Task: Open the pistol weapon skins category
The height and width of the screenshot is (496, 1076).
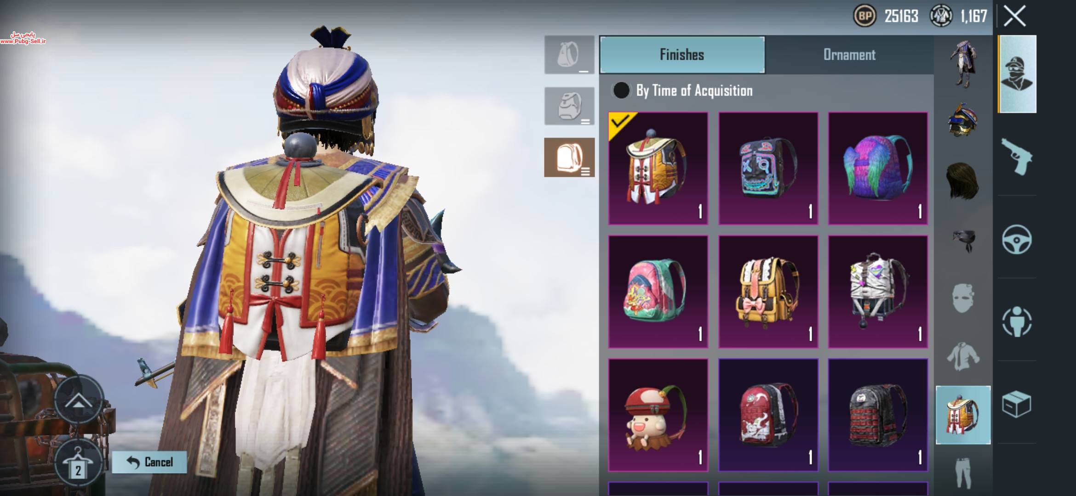Action: pyautogui.click(x=1017, y=157)
